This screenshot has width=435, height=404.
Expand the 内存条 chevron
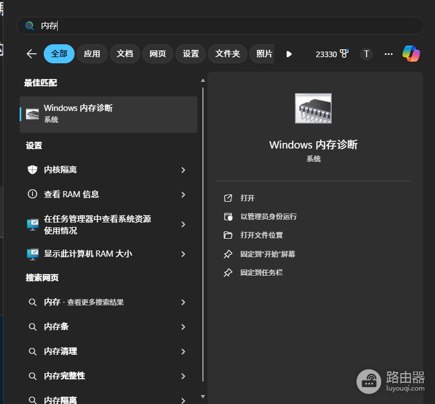click(183, 327)
